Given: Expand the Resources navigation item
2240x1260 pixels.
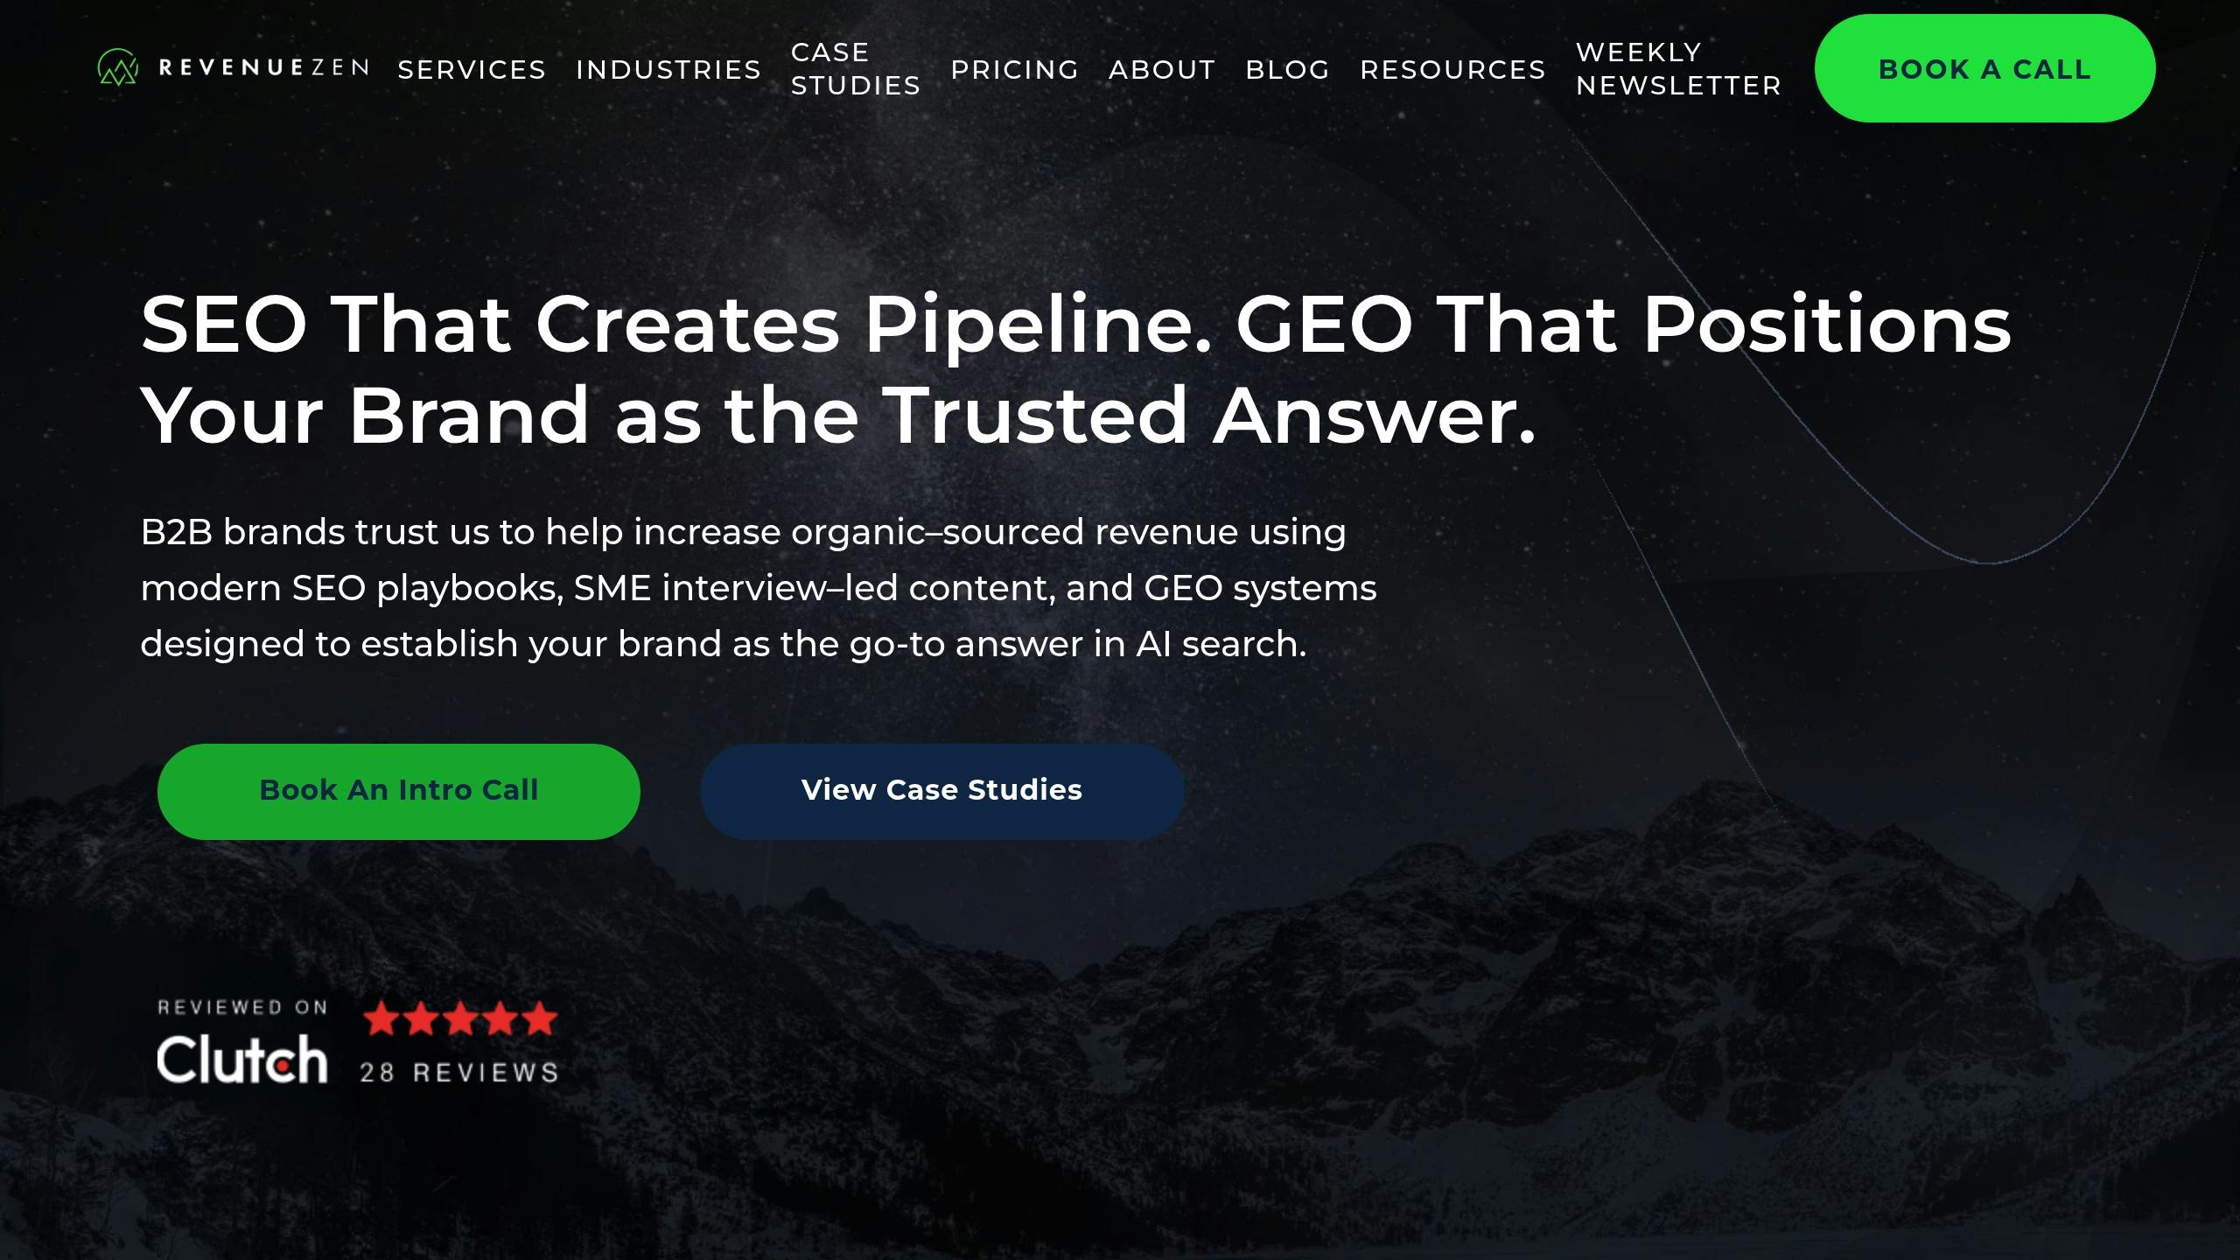Looking at the screenshot, I should tap(1452, 69).
